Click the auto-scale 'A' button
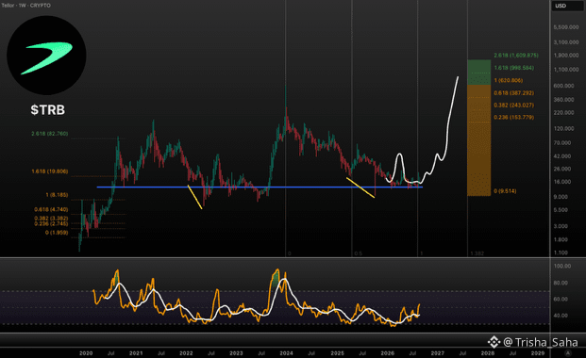586x358 pixels. [x=568, y=352]
